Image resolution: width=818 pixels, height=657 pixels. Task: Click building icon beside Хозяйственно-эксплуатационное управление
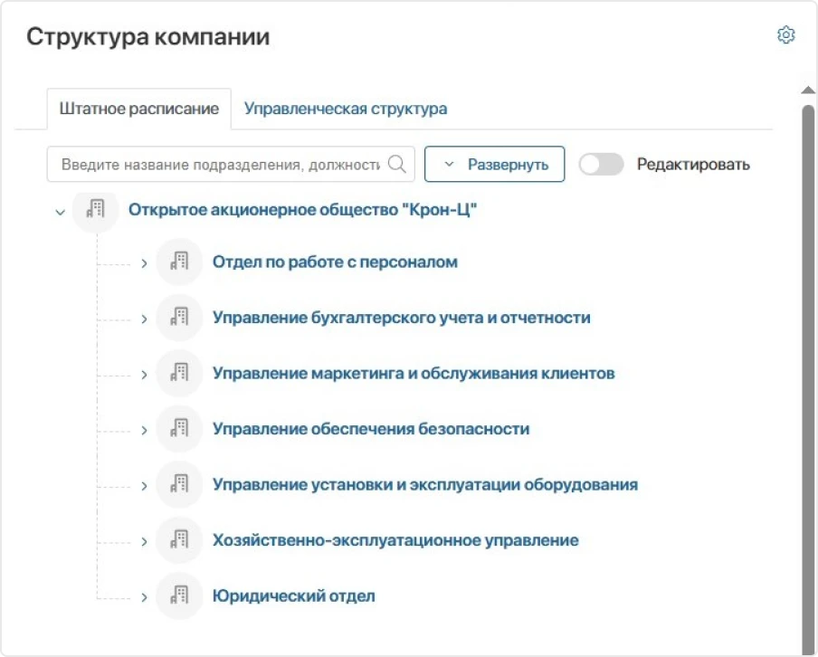tap(179, 540)
